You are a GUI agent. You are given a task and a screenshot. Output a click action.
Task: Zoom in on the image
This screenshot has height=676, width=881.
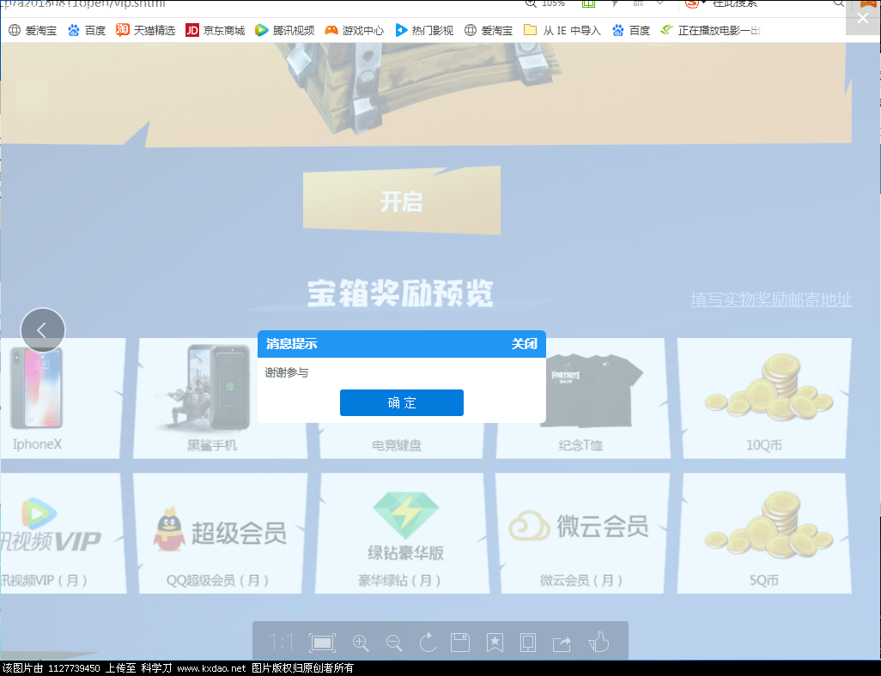361,643
